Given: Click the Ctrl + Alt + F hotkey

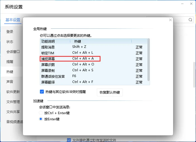Looking at the screenshot, I should (x=83, y=82).
